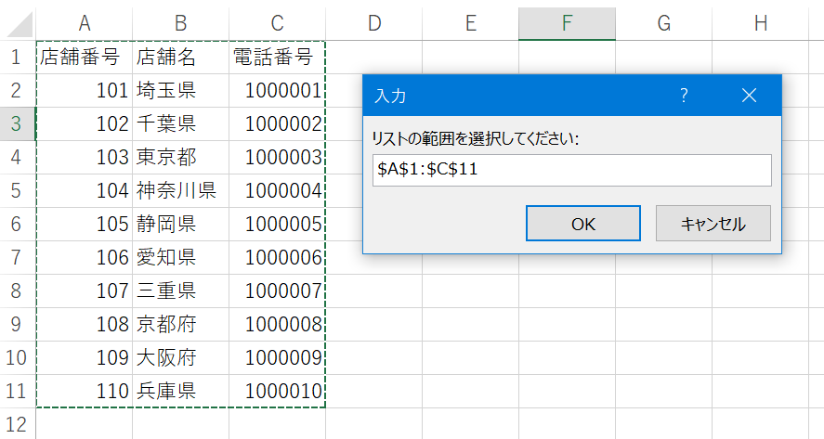Select cell containing 1000005
Image resolution: width=824 pixels, height=439 pixels.
point(278,225)
